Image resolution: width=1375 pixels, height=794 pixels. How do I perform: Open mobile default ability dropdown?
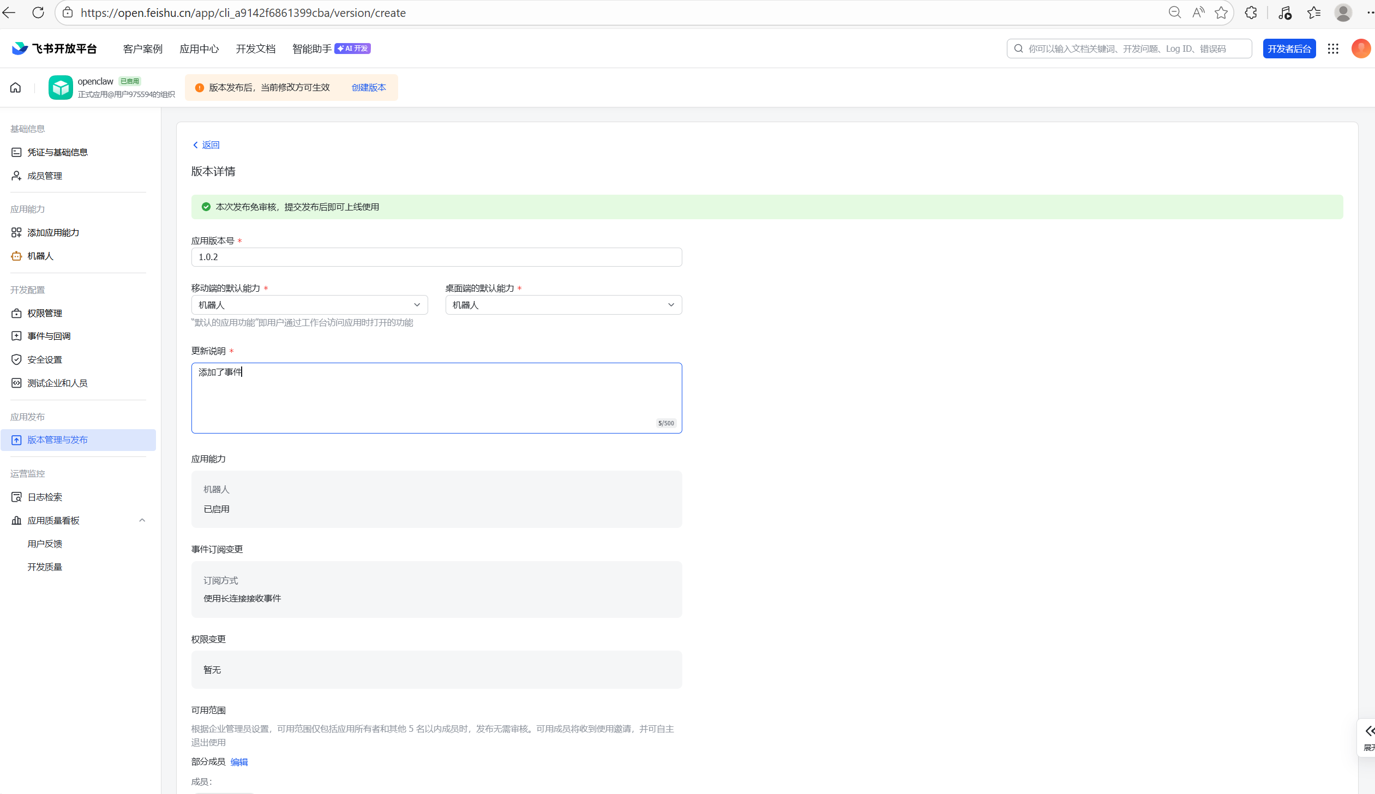[309, 305]
